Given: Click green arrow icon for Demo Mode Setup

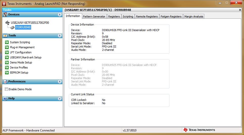Looking at the screenshot, I should point(7,62).
